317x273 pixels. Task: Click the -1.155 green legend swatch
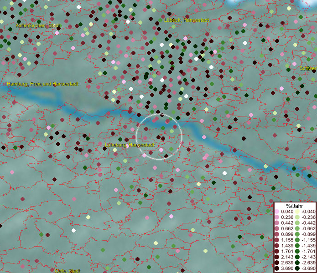point(297,240)
